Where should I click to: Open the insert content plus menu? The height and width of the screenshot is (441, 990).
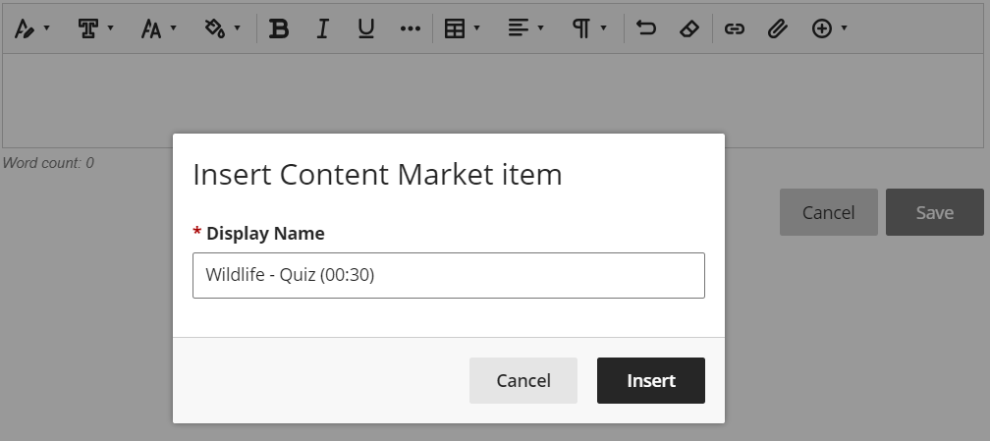point(829,28)
